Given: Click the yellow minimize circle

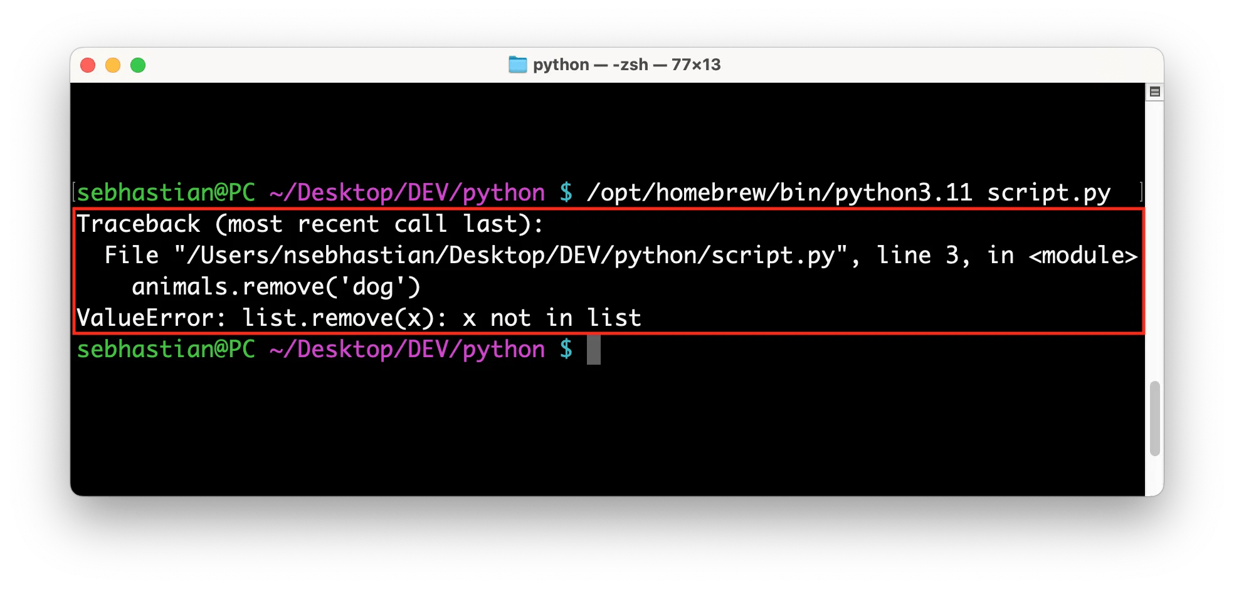Looking at the screenshot, I should pos(113,65).
